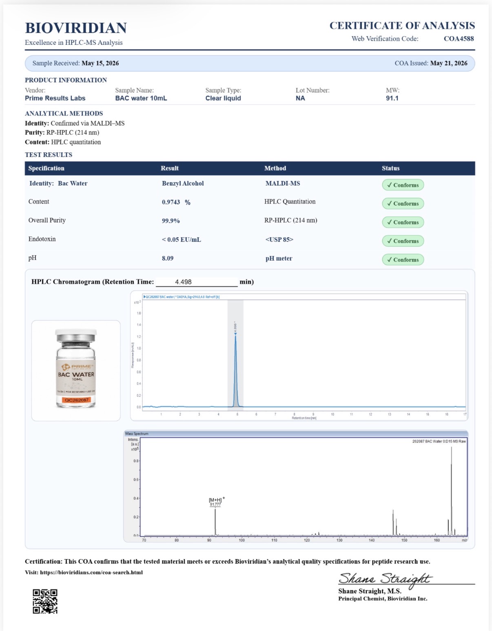
Task: Click the Conforms badge for Endotoxin row
Action: pyautogui.click(x=403, y=241)
